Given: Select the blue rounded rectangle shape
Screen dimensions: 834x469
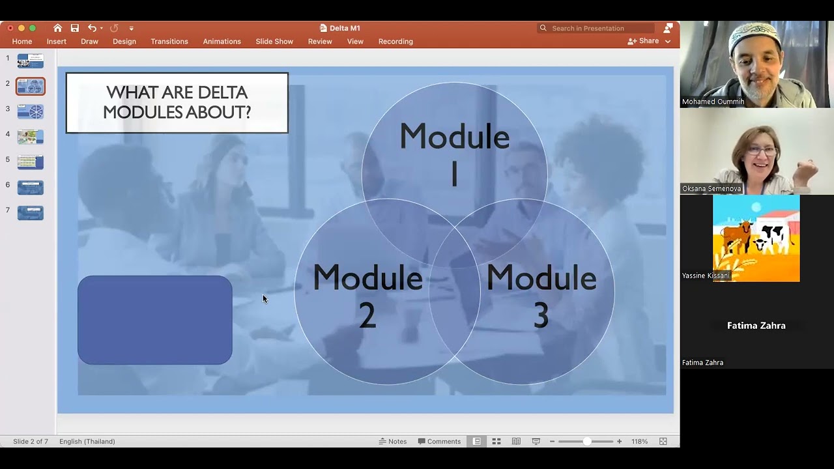Looking at the screenshot, I should [155, 320].
